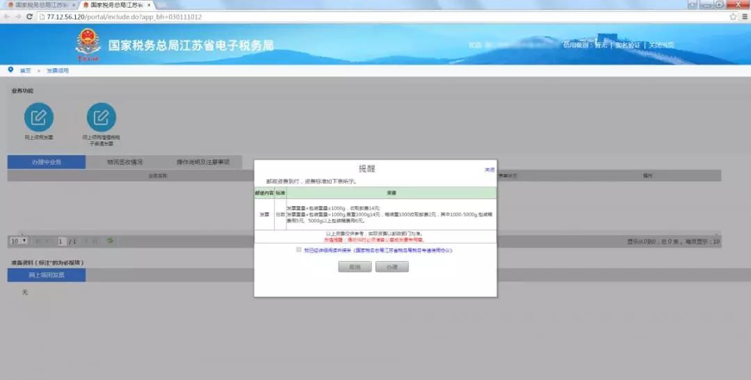The image size is (751, 380).
Task: Click the green table refresh icon
Action: [110, 241]
